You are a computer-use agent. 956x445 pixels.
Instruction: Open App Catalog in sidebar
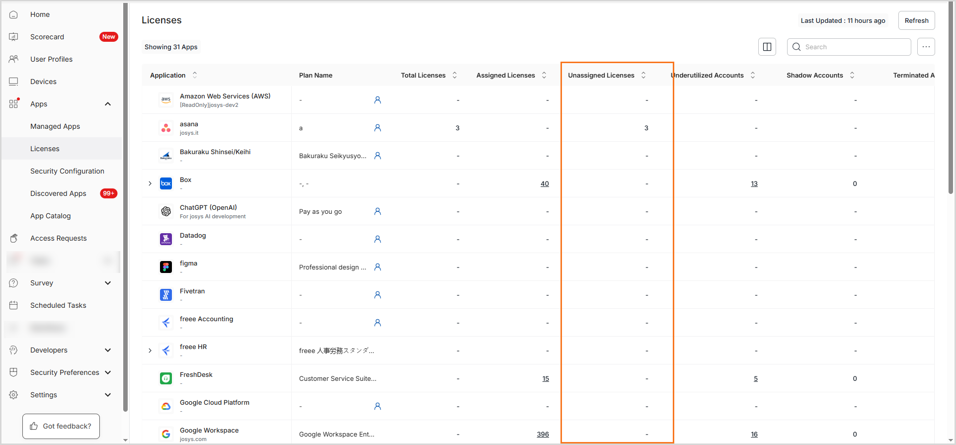click(x=50, y=216)
